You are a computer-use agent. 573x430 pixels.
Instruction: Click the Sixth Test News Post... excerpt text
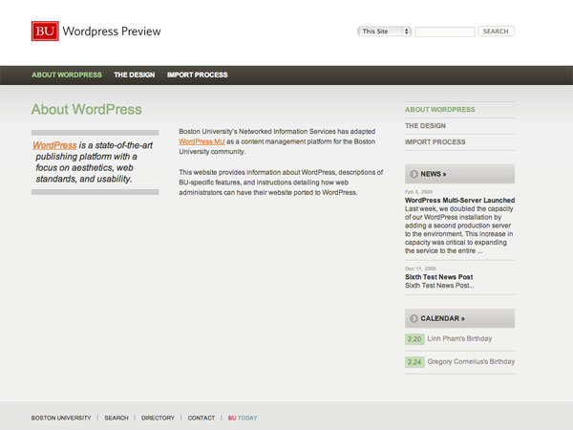click(x=439, y=286)
